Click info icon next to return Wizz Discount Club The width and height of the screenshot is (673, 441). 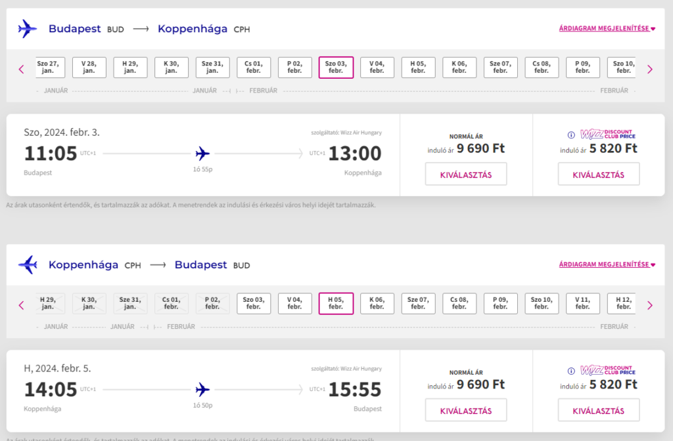570,371
